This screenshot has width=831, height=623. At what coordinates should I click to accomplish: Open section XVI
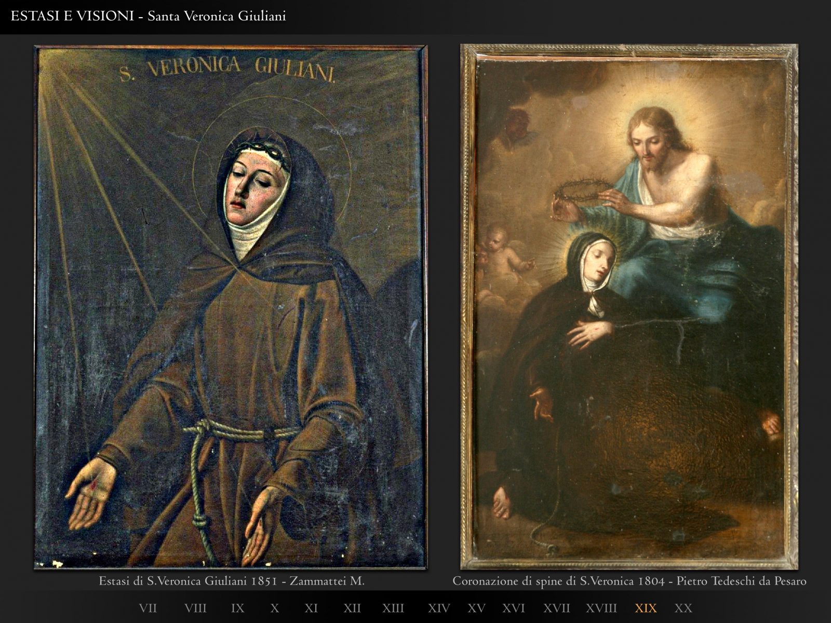point(514,608)
